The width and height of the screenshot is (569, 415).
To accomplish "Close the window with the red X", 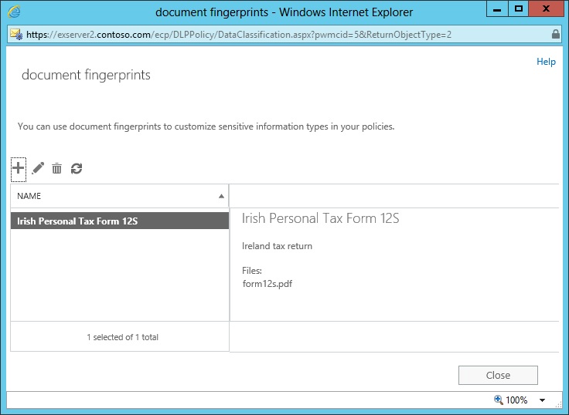I will tap(547, 9).
